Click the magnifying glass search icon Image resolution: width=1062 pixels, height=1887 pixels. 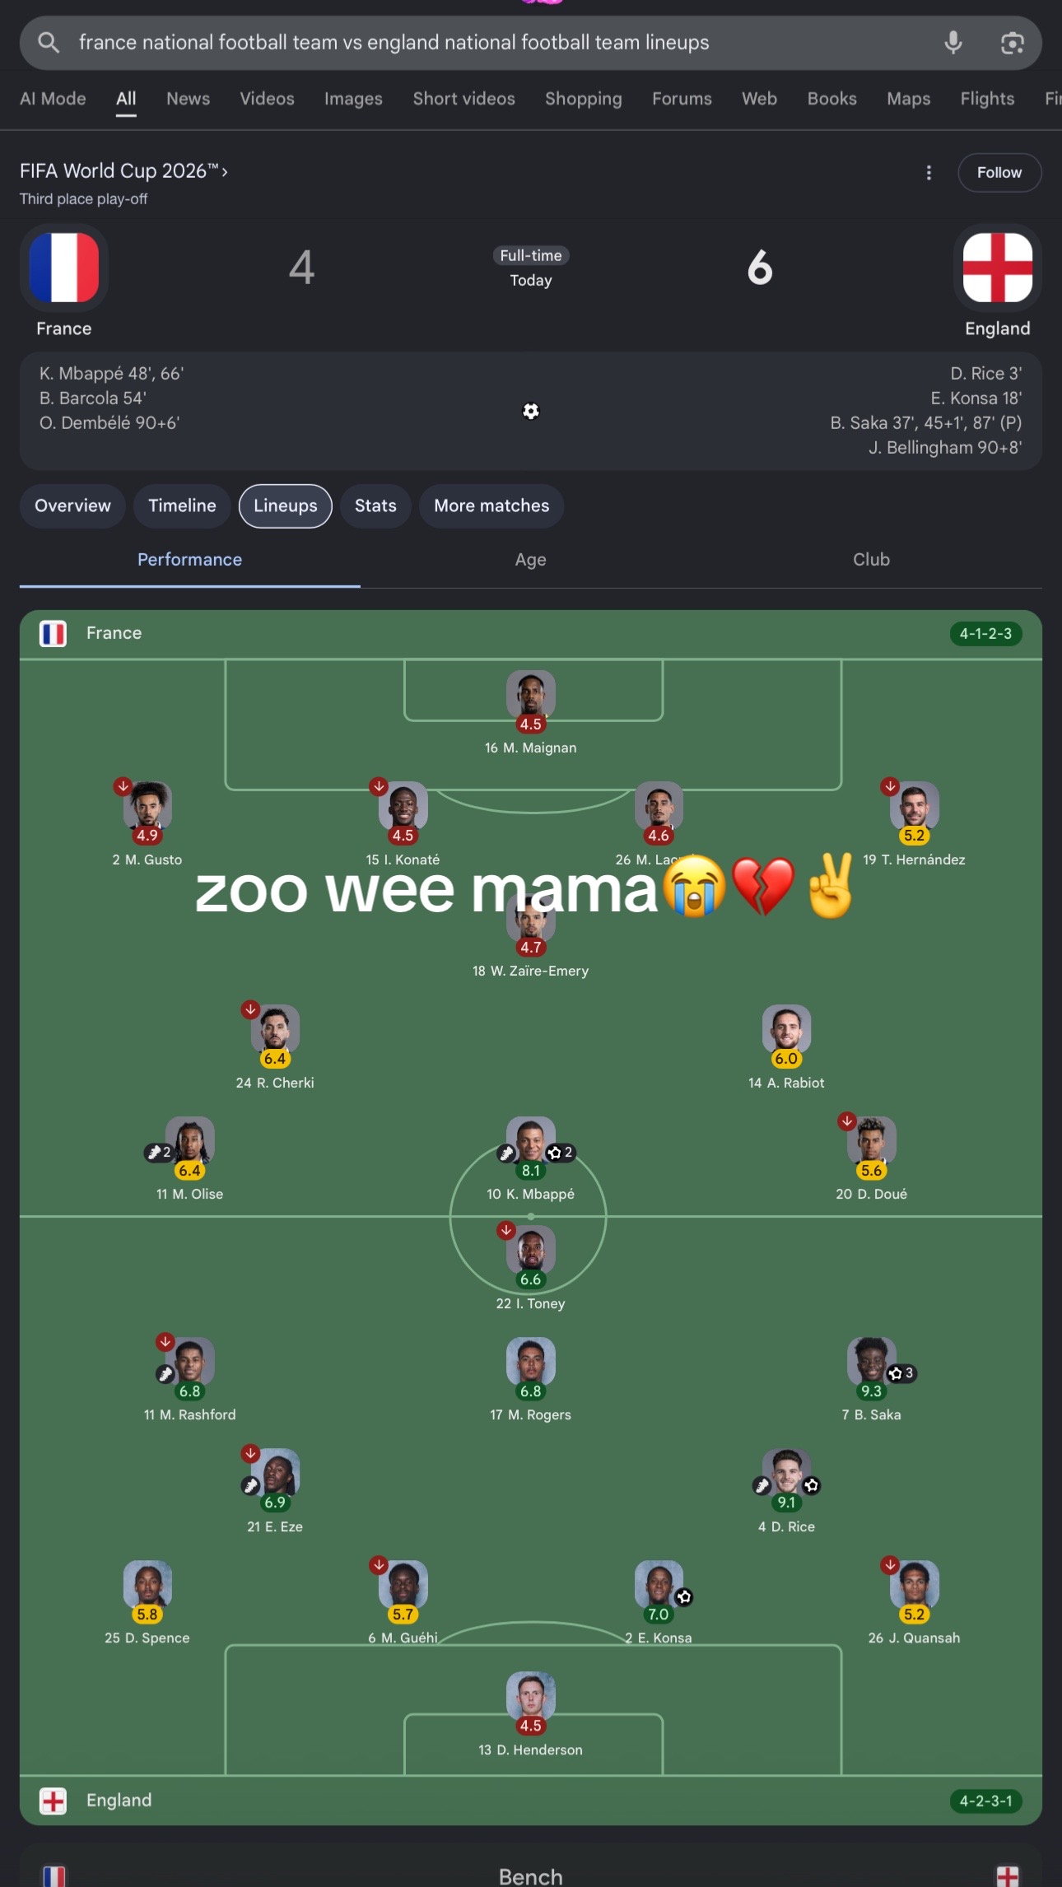click(x=49, y=42)
